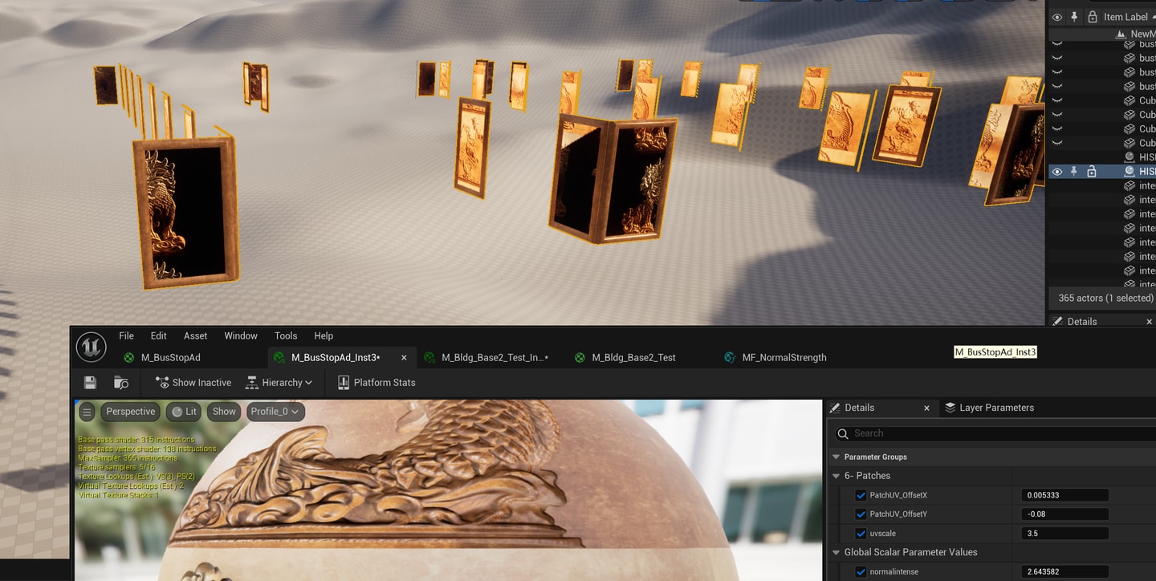Open the Asset menu

click(x=196, y=336)
